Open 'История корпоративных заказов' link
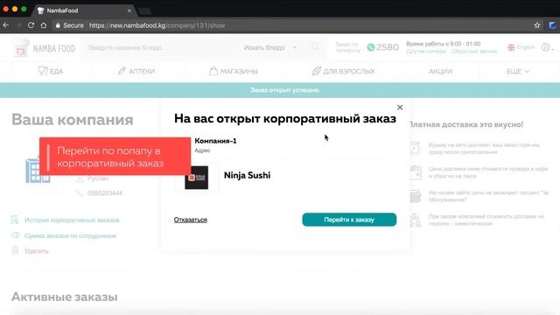The height and width of the screenshot is (315, 560). coord(72,220)
